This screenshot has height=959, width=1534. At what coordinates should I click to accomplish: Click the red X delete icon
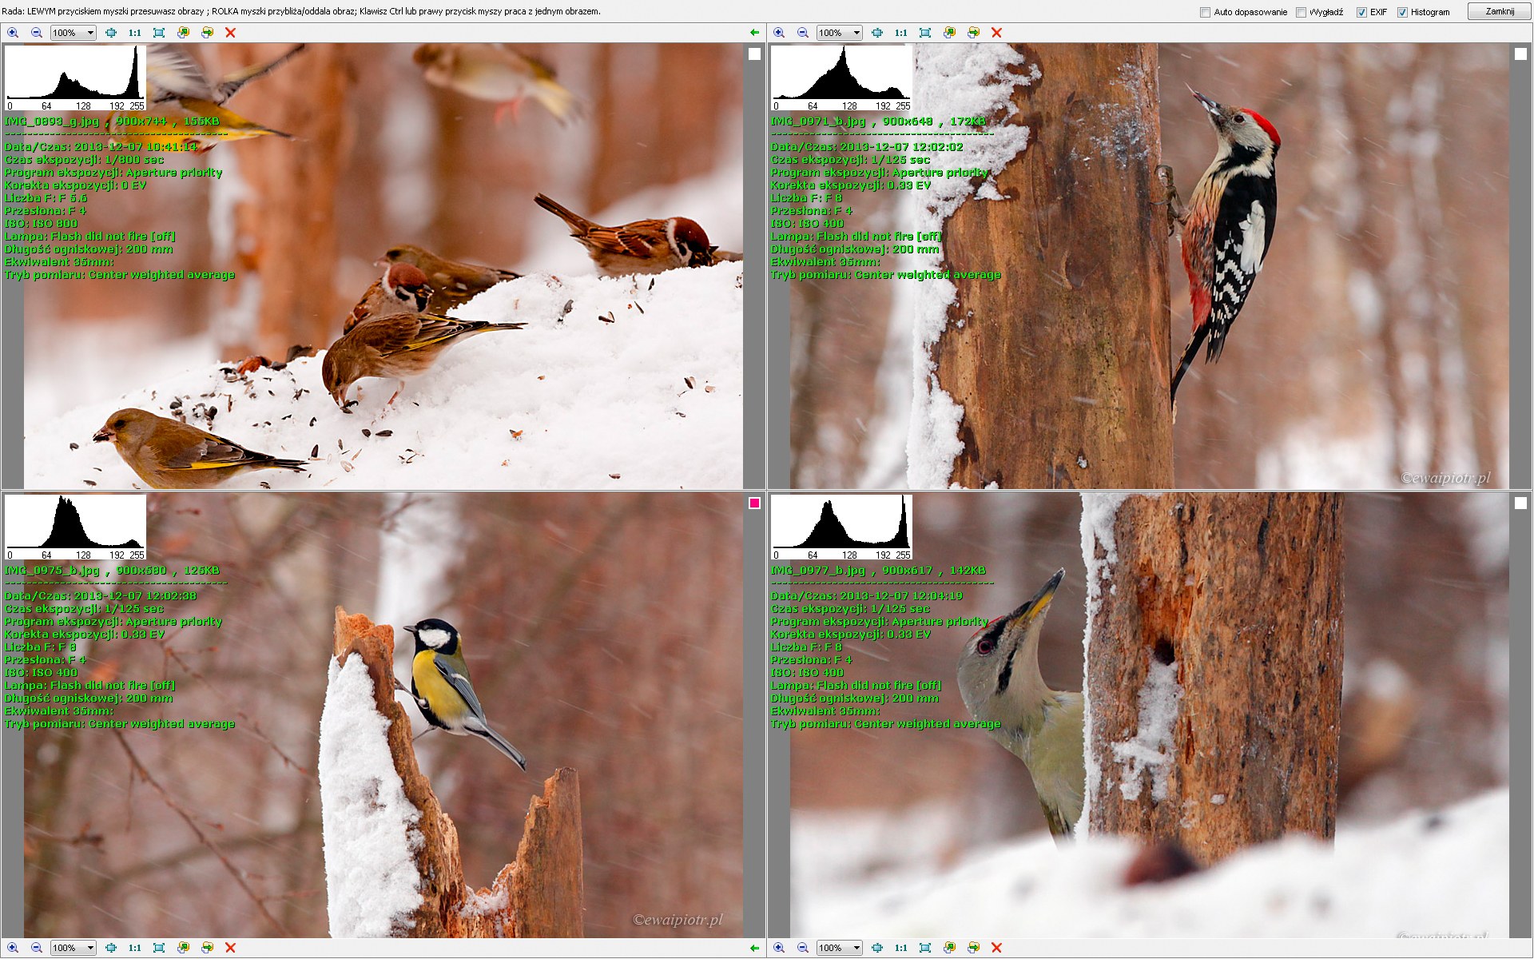click(x=231, y=33)
